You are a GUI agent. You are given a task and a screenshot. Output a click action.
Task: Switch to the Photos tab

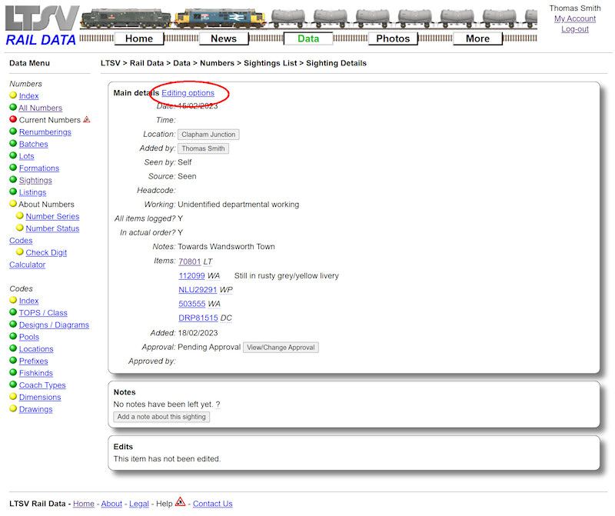(393, 38)
